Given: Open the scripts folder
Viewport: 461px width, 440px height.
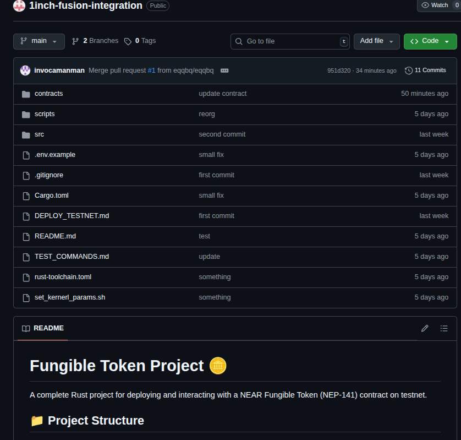Looking at the screenshot, I should pyautogui.click(x=45, y=114).
